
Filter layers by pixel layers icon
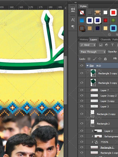click(x=101, y=45)
